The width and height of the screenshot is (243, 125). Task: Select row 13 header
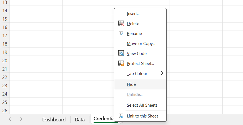[x=5, y=2]
